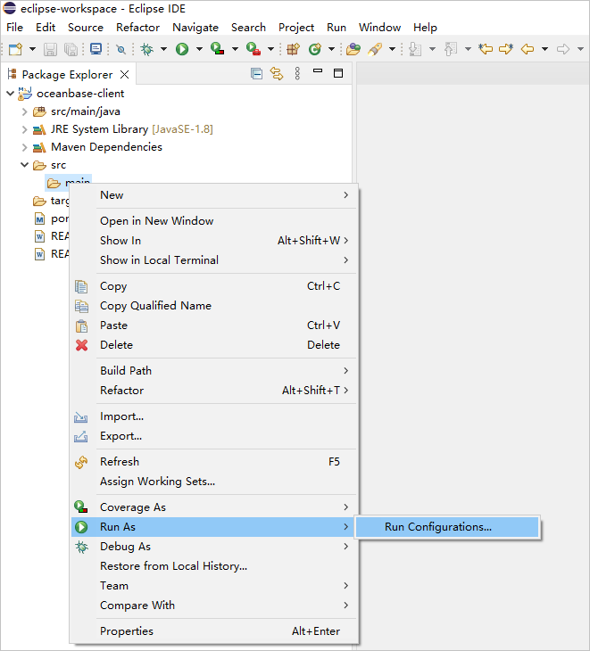This screenshot has width=590, height=651.
Task: Select Run Configurations... from submenu
Action: [437, 527]
